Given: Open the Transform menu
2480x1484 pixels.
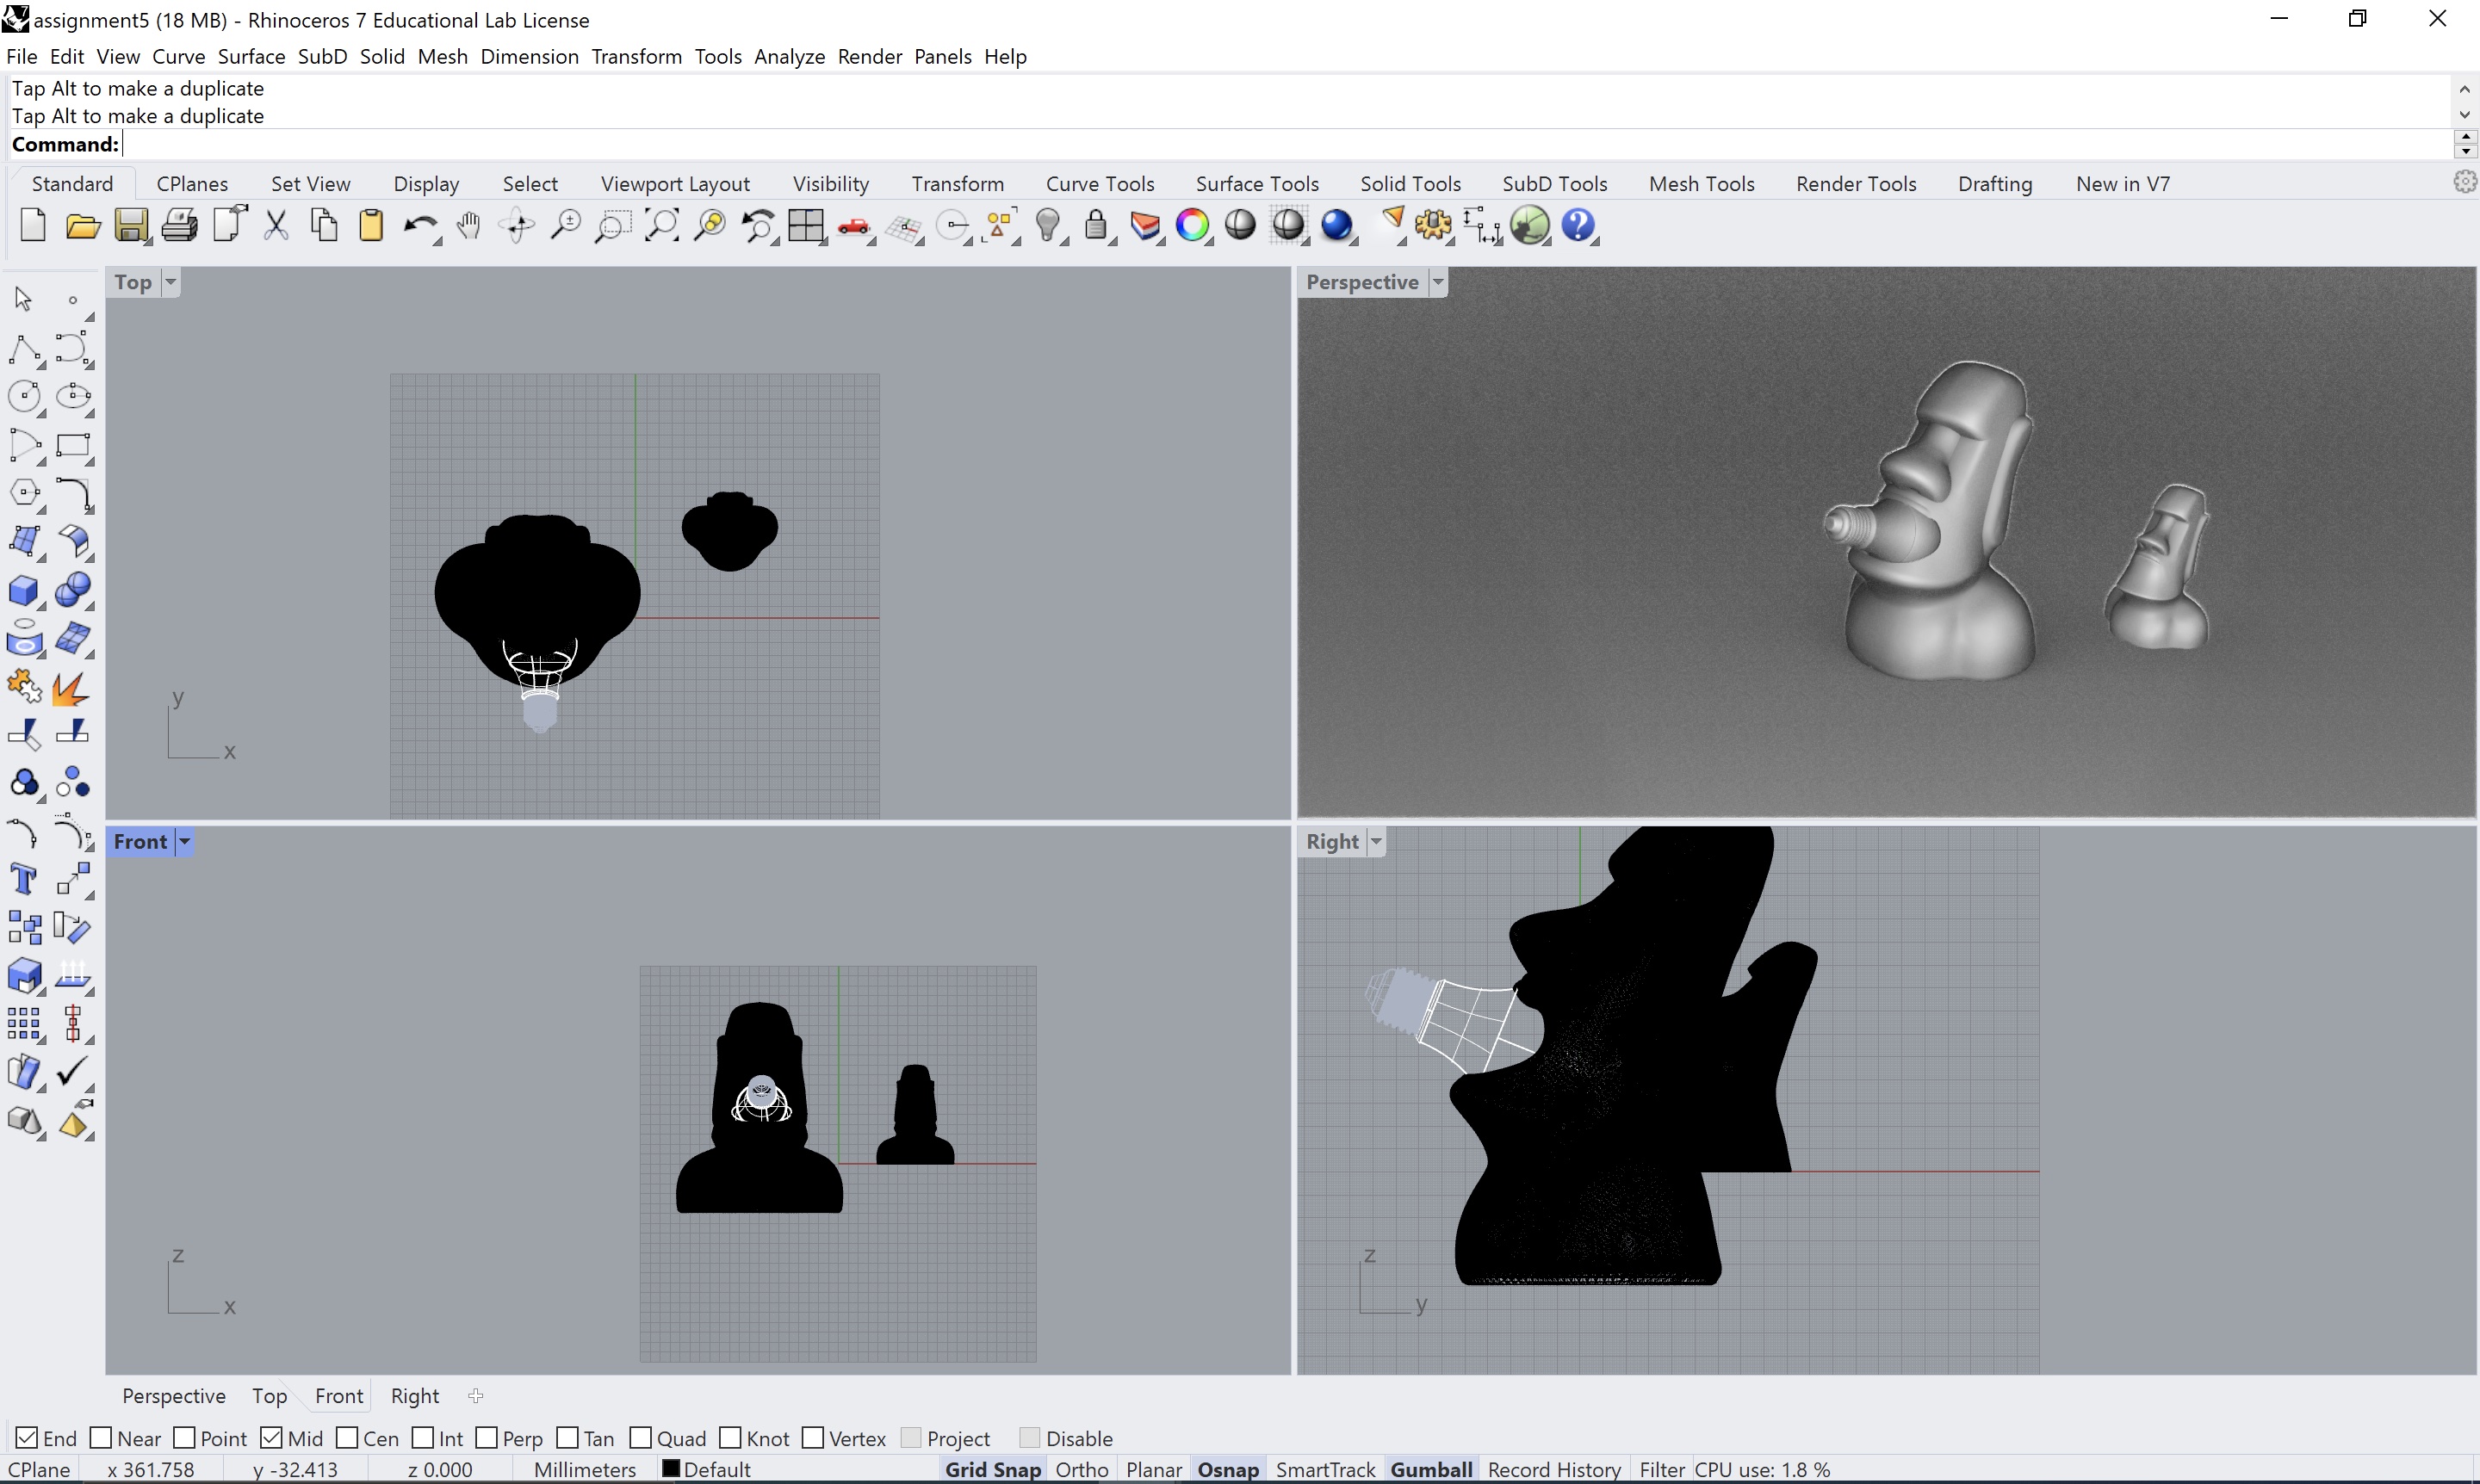Looking at the screenshot, I should coord(636,56).
